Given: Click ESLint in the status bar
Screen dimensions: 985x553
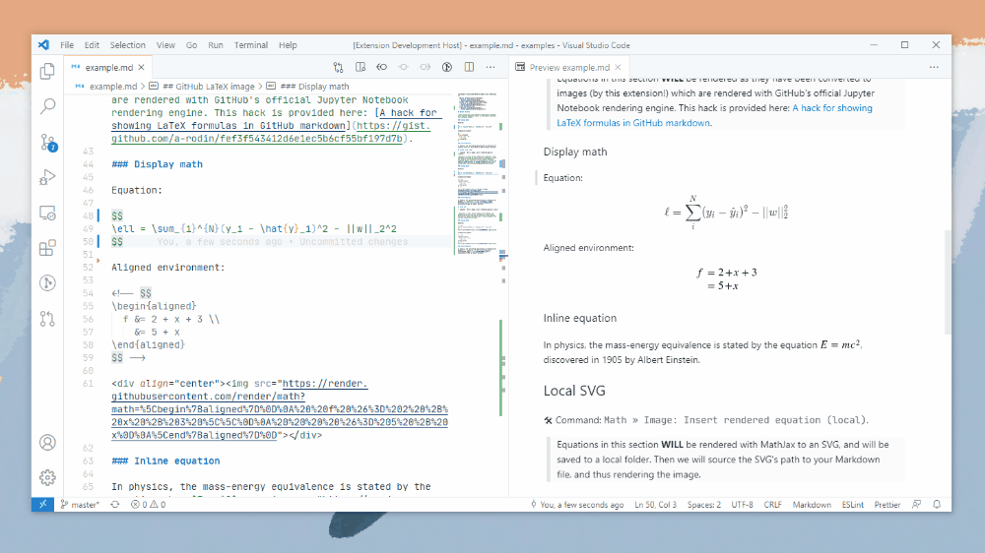Looking at the screenshot, I should [852, 505].
